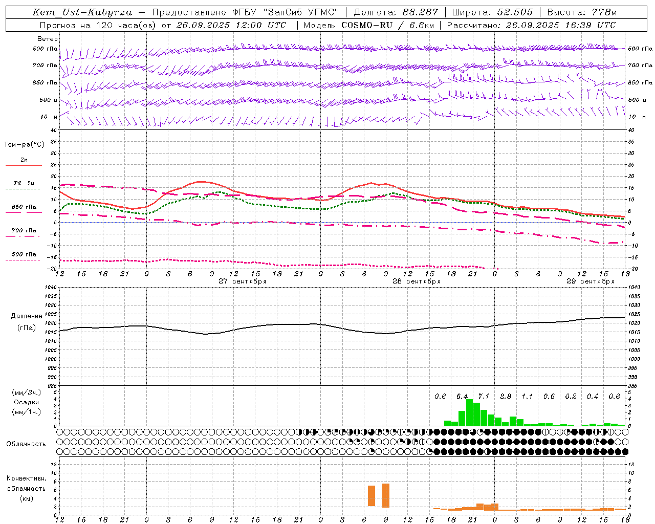The image size is (655, 524).
Task: Click the Тем-ра(°C) temperature label
Action: (x=24, y=145)
